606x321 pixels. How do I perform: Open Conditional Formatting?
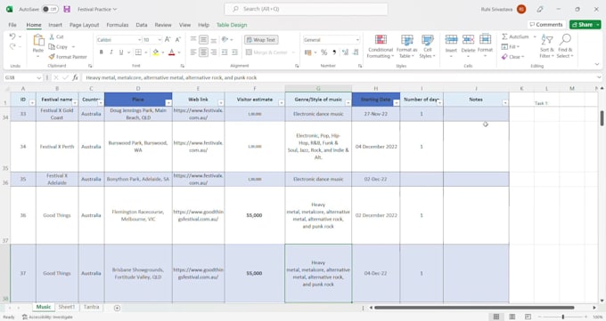381,46
